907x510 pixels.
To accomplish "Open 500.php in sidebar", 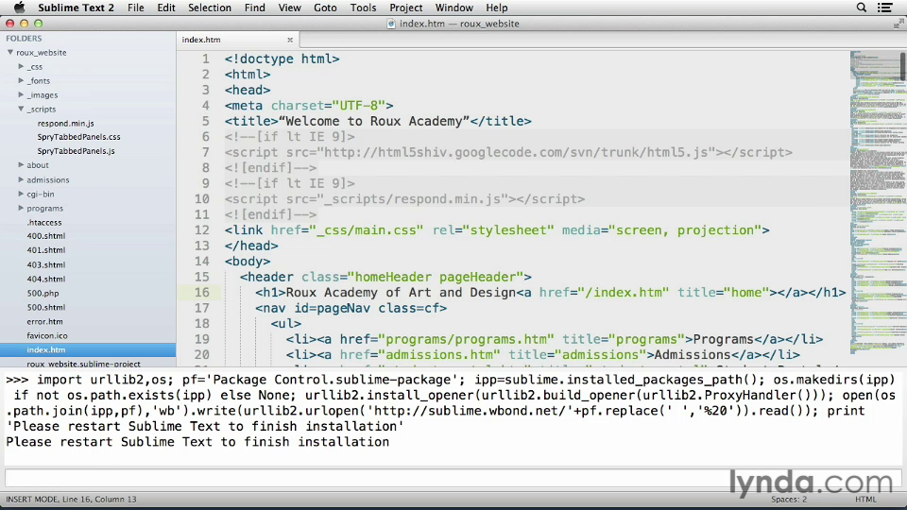I will 43,293.
